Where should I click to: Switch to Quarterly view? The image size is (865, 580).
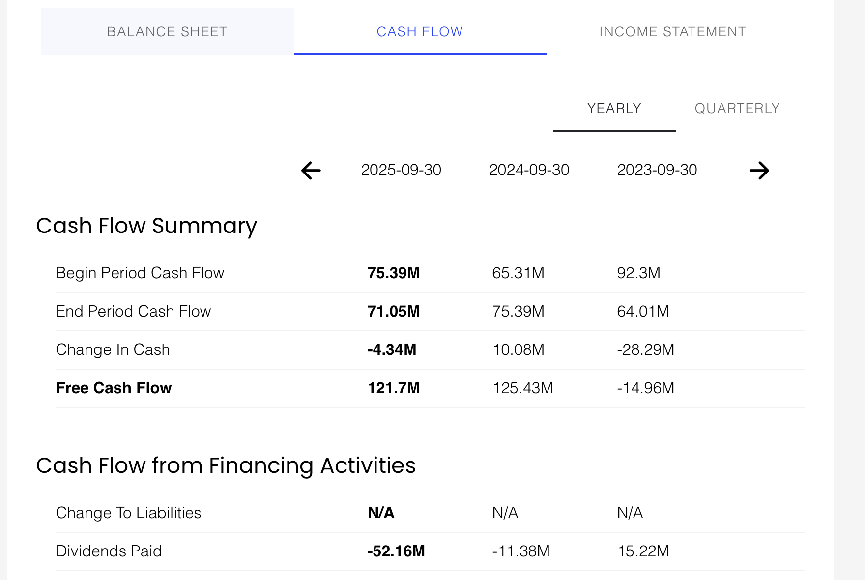tap(736, 108)
